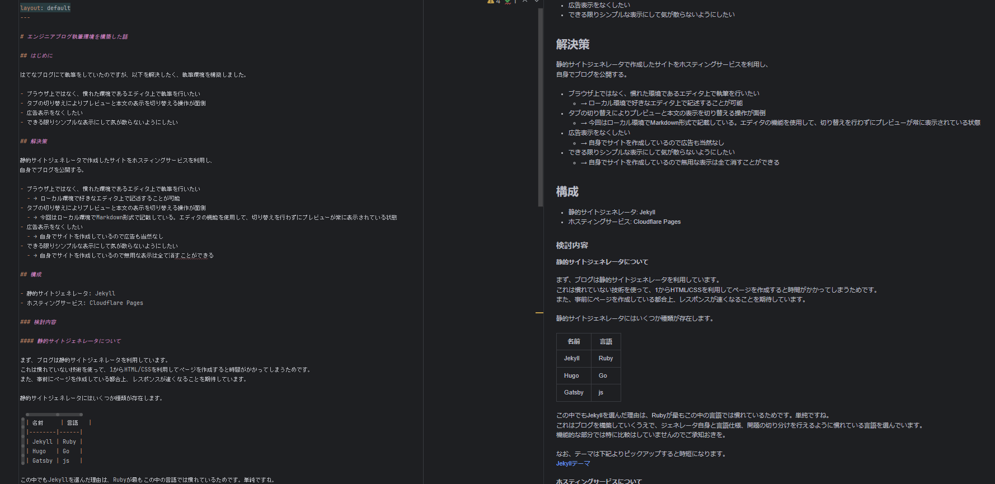Image resolution: width=995 pixels, height=484 pixels.
Task: Click the 解決策 heading in preview
Action: tap(572, 45)
